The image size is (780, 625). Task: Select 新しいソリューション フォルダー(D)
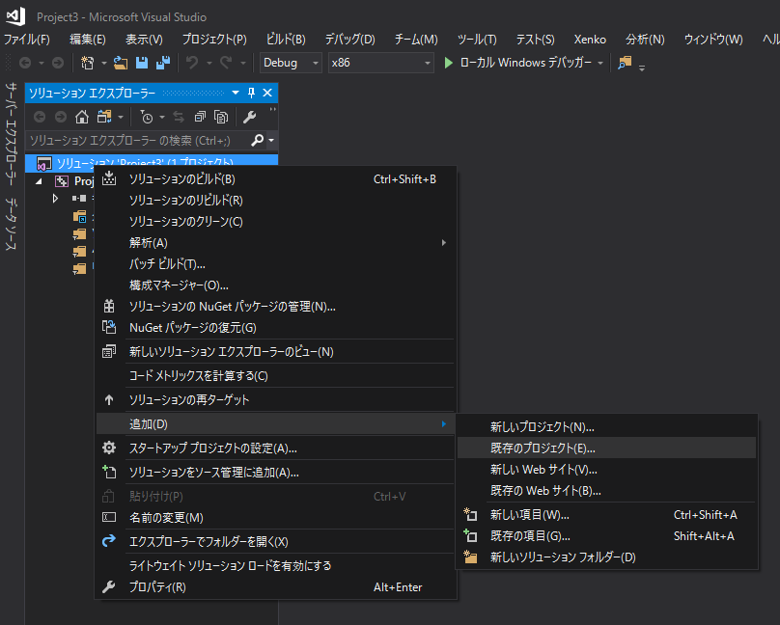[x=607, y=557]
